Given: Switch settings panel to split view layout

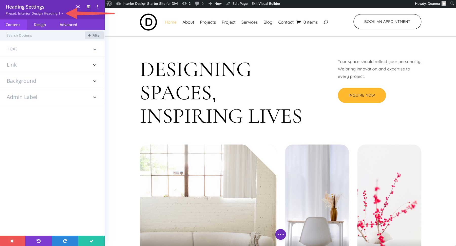Looking at the screenshot, I should click(x=88, y=7).
